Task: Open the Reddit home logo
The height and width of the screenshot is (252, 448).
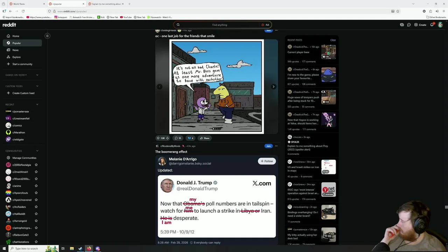Action: [x=9, y=25]
